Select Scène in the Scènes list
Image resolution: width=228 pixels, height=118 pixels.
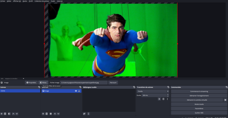(x=20, y=91)
